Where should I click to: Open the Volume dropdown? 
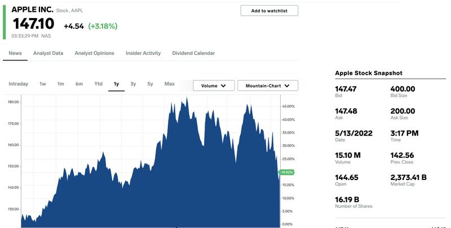[214, 86]
